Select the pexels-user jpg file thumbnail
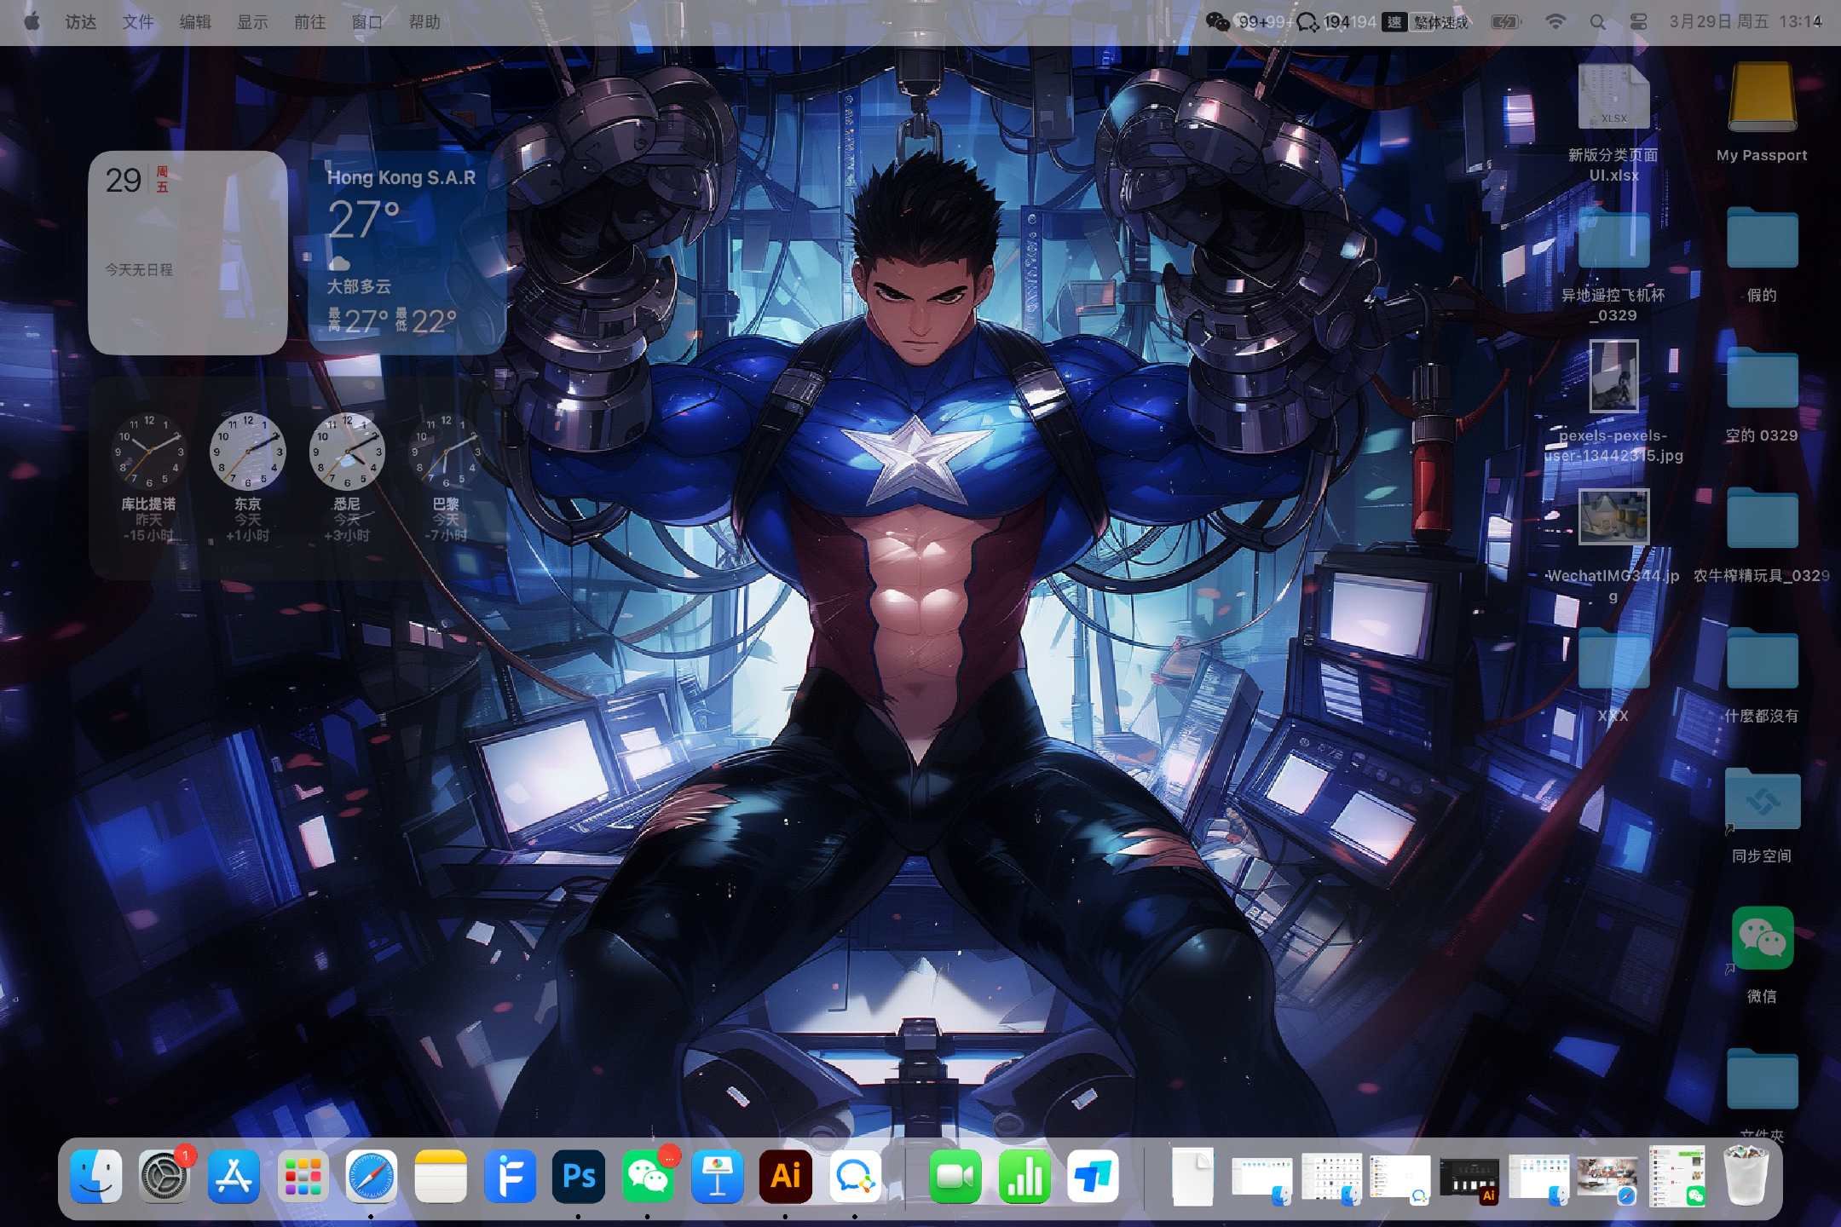Screen dimensions: 1841x1227 (x=1613, y=377)
